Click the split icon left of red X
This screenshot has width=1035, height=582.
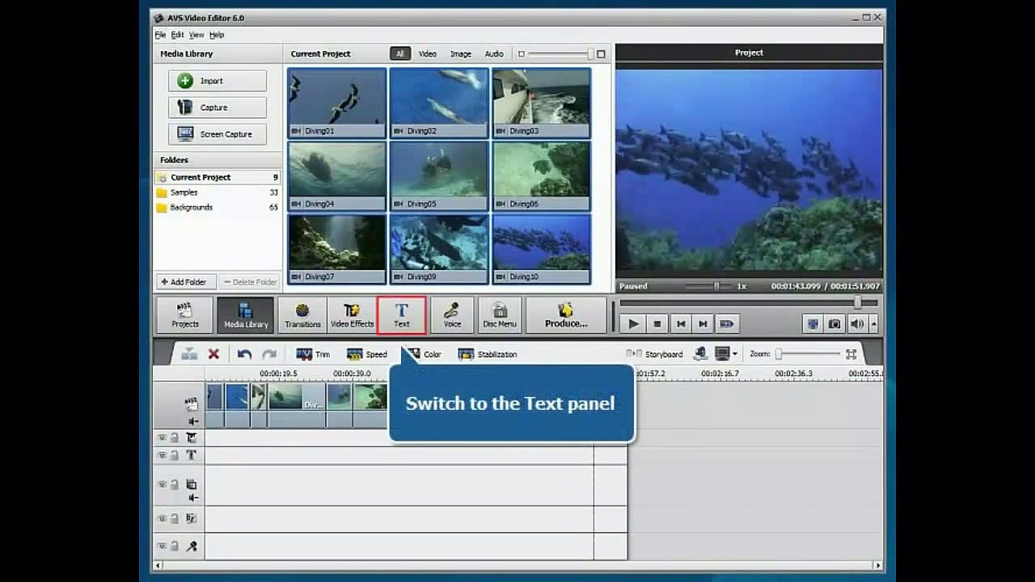click(x=189, y=354)
